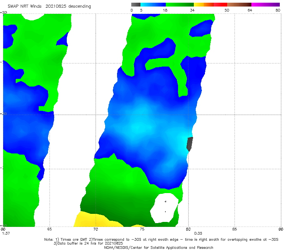Click the latitude label '-20' at the top left
Screen dimensions: 284x250
3,12
